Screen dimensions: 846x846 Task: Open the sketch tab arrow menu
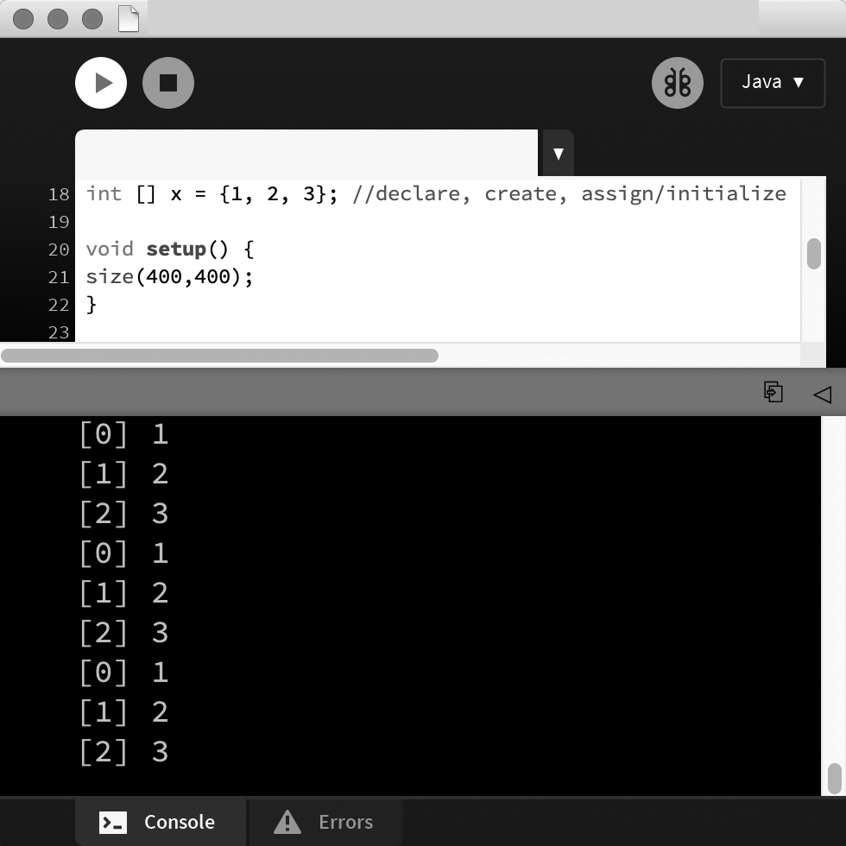(x=558, y=154)
